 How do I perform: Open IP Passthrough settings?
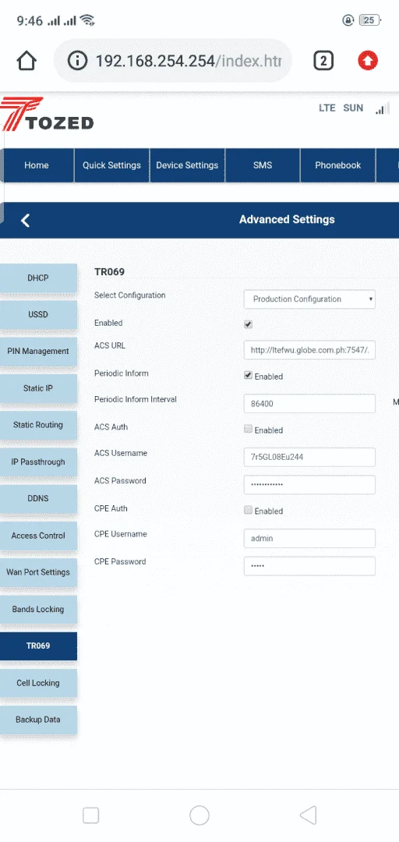(38, 462)
